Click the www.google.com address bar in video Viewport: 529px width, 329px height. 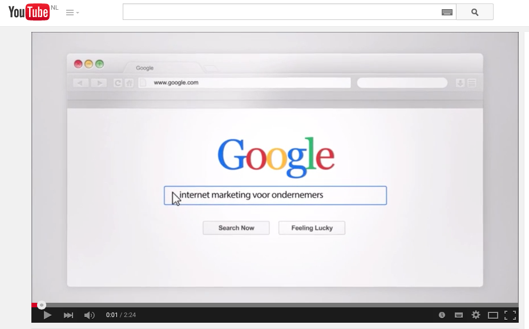pyautogui.click(x=245, y=83)
